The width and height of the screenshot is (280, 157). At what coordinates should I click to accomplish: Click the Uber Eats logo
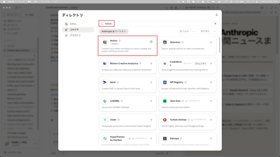tap(165, 101)
